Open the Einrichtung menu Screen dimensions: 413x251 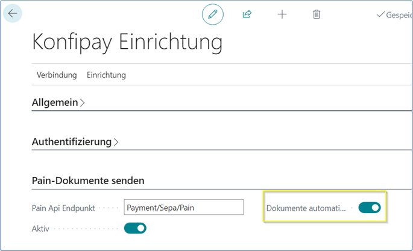pos(106,75)
